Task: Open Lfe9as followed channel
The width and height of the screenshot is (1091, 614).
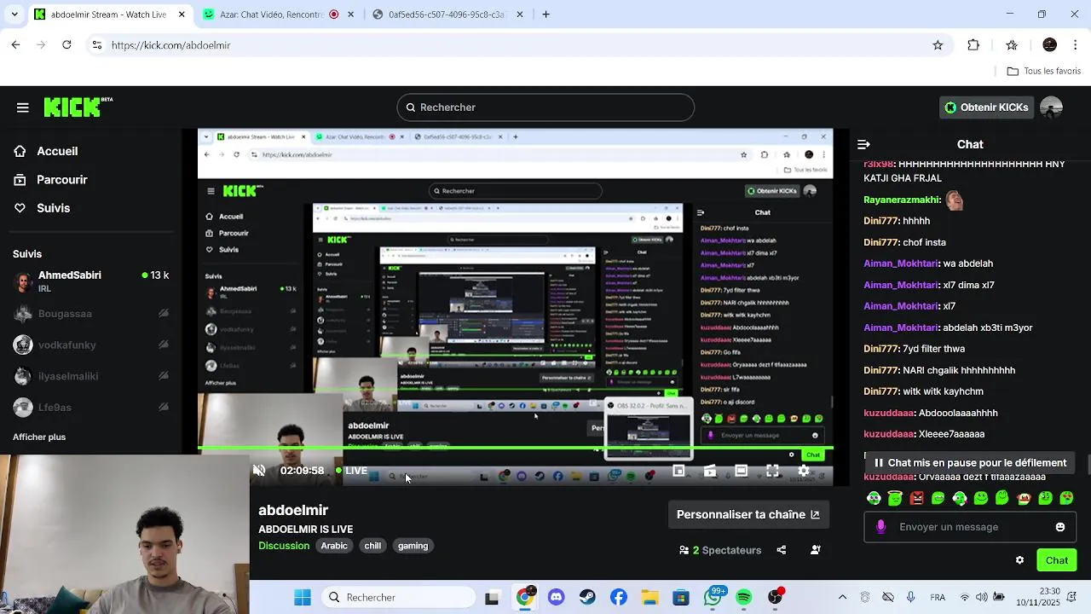Action: (x=91, y=408)
